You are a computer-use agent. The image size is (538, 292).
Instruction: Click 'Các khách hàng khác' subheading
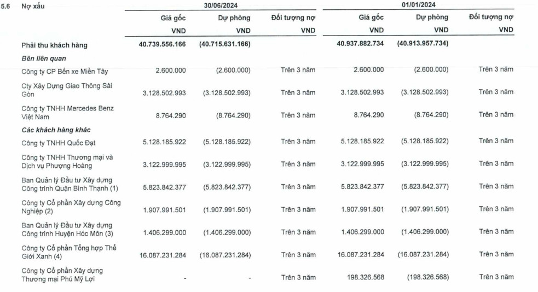pyautogui.click(x=56, y=130)
